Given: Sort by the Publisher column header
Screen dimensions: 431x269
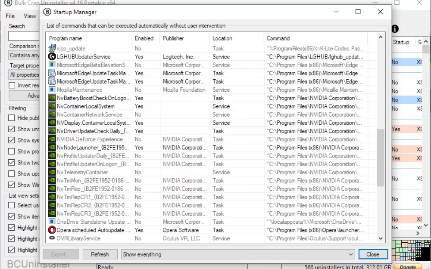Looking at the screenshot, I should click(x=185, y=38).
